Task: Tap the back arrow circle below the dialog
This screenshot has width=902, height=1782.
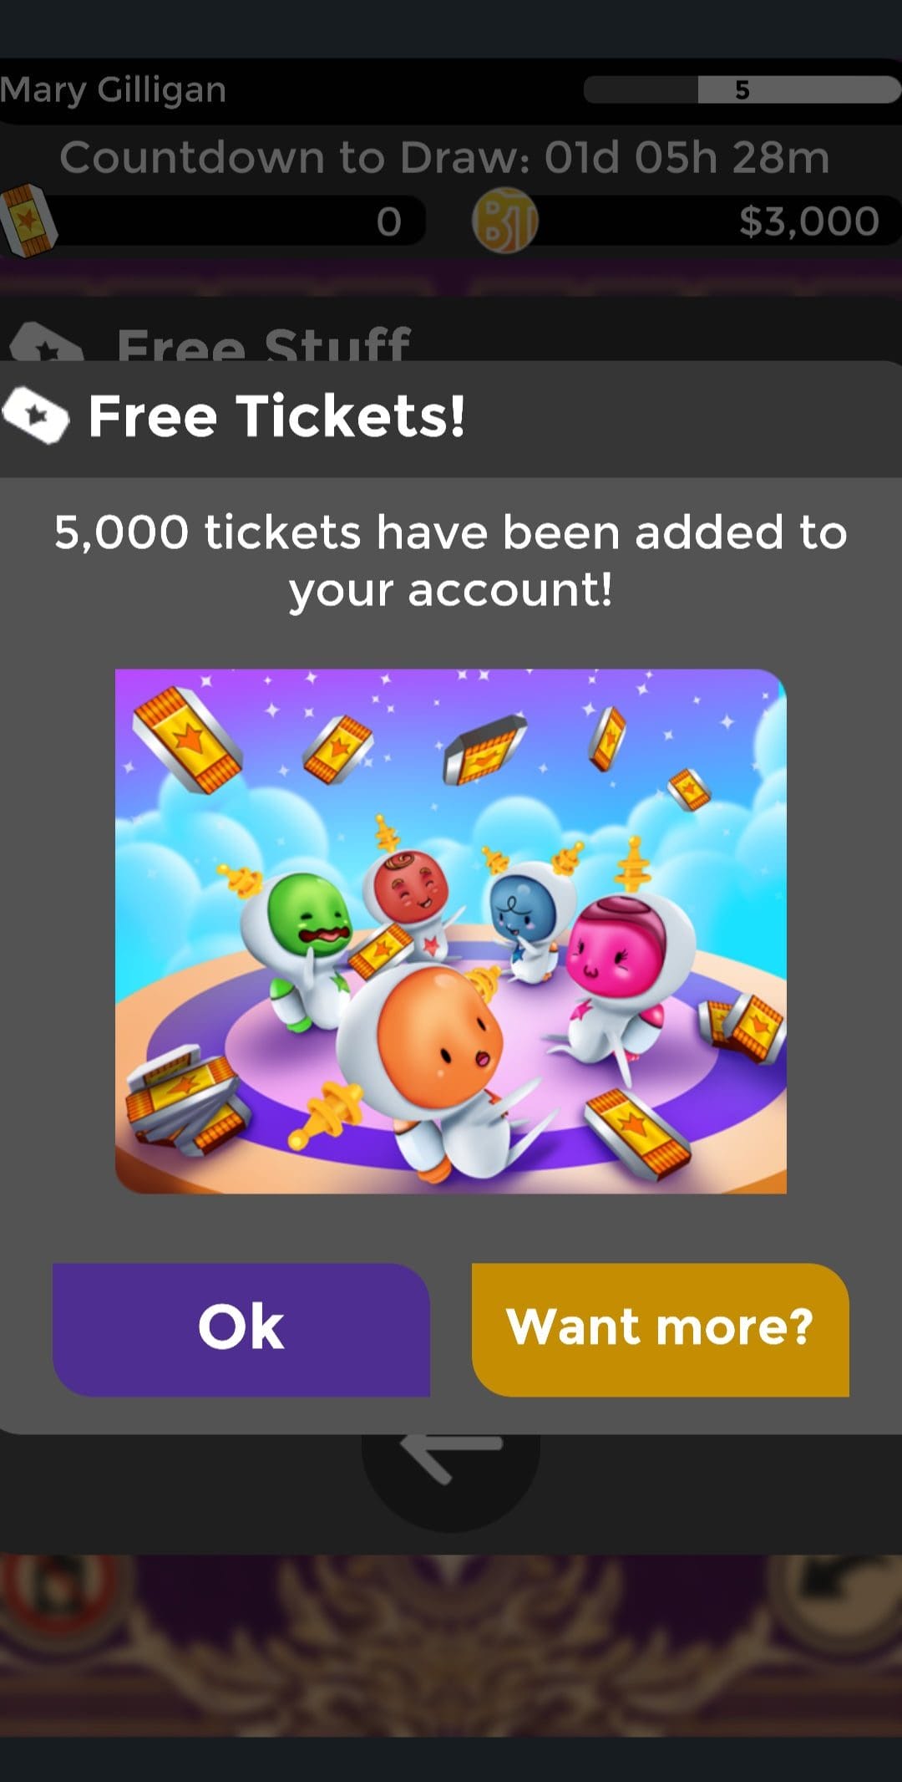Action: (451, 1463)
